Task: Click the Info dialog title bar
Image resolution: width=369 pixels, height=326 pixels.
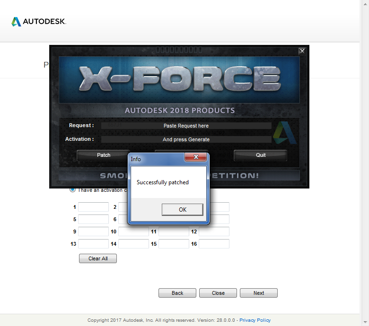Action: 157,159
